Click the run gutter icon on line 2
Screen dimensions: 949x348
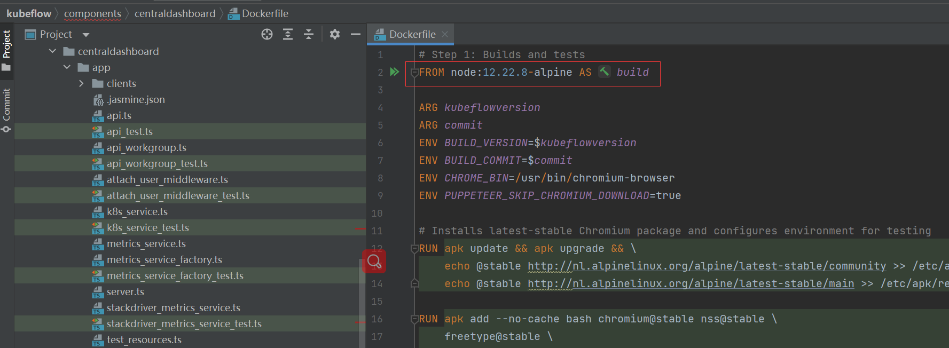395,72
